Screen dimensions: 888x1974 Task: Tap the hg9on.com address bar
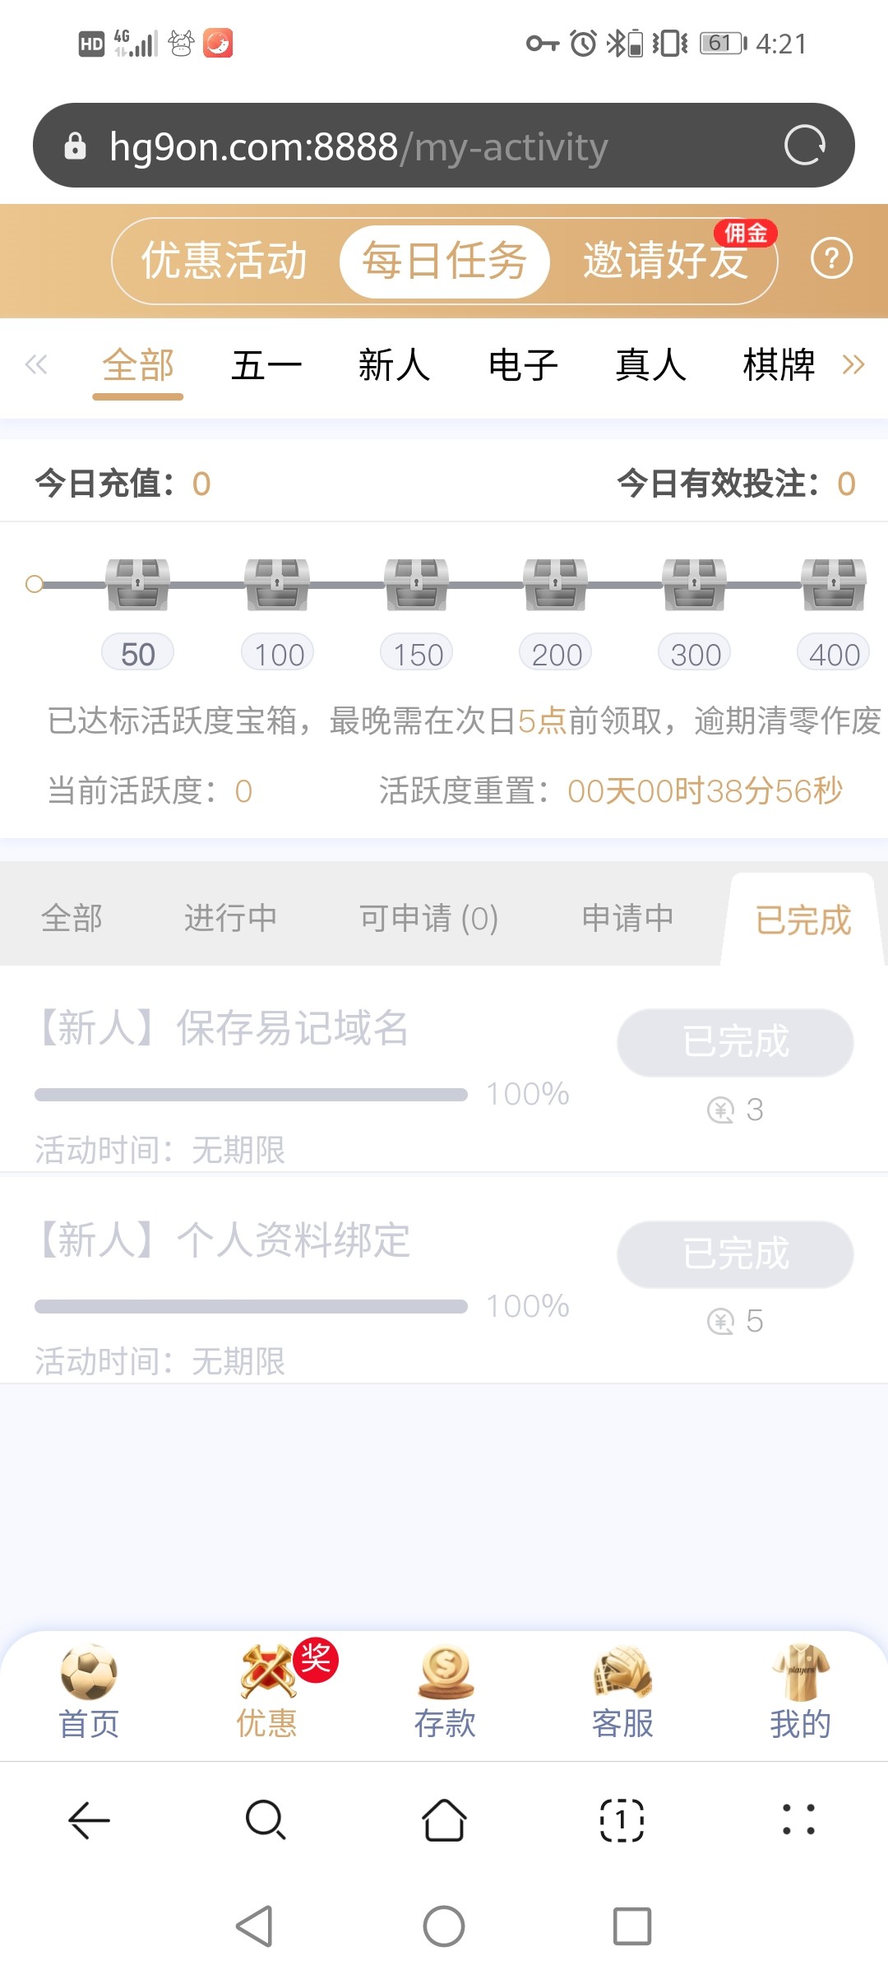[411, 146]
